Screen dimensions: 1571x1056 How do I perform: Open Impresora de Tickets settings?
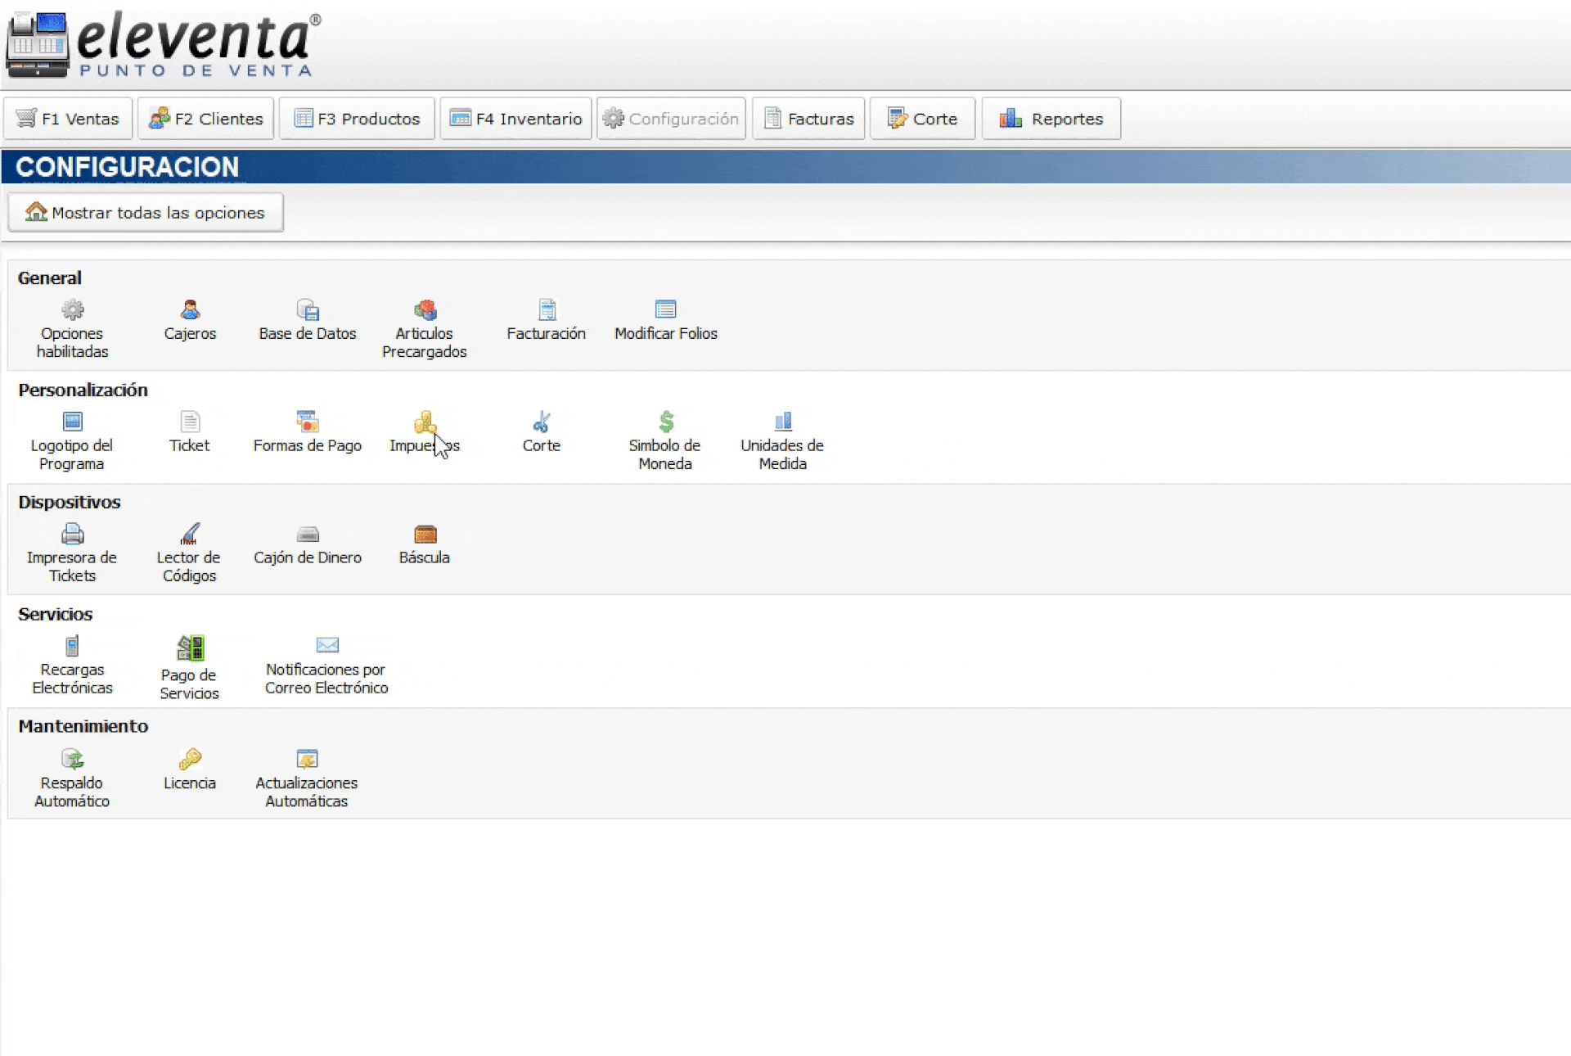(72, 535)
